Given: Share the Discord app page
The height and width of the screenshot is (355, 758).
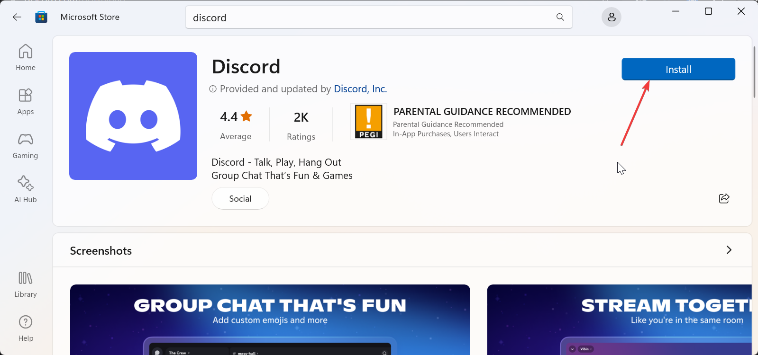Looking at the screenshot, I should 724,198.
